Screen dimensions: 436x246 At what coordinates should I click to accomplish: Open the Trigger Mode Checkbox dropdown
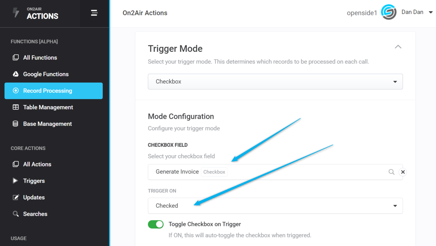[x=275, y=82]
